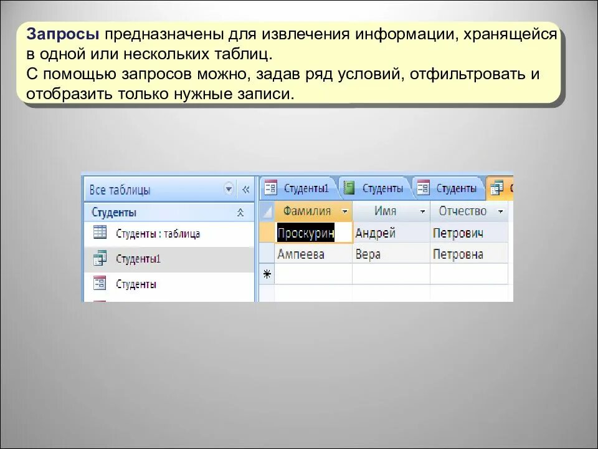Click the new record asterisk row selector
This screenshot has width=598, height=449.
[x=267, y=274]
